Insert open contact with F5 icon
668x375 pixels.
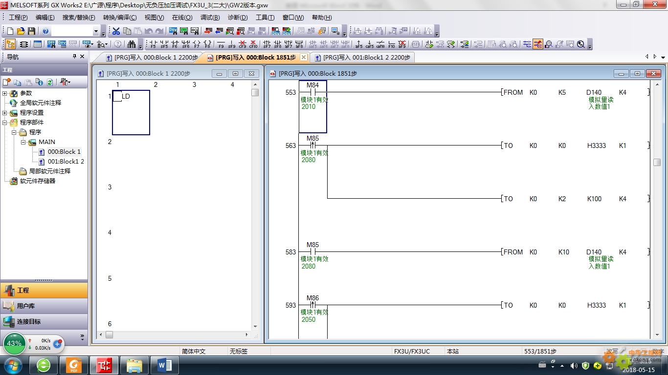[153, 44]
